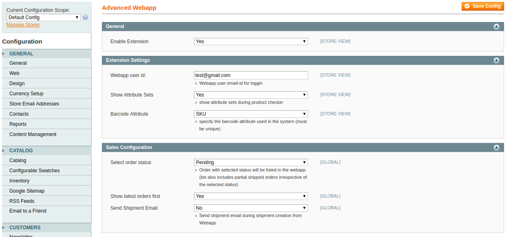The image size is (511, 237).
Task: Select Content Management in the sidebar
Action: pos(34,134)
